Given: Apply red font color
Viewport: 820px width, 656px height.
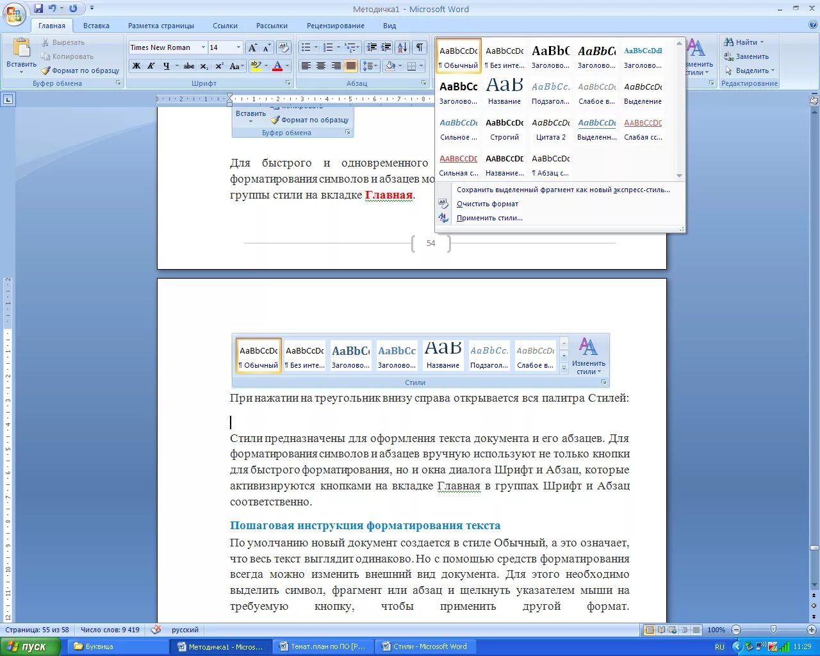Looking at the screenshot, I should (277, 65).
